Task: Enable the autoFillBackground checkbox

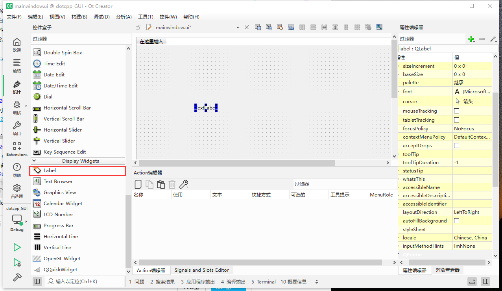Action: (x=456, y=221)
